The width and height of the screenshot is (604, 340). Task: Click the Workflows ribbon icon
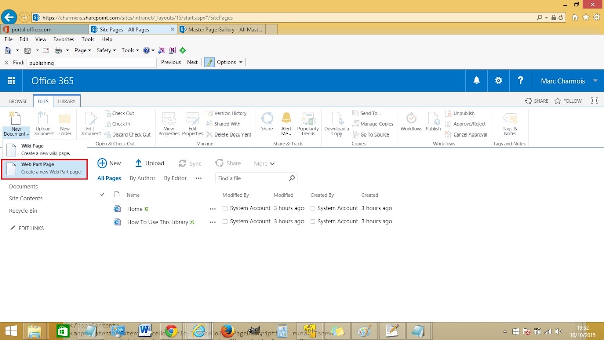411,122
